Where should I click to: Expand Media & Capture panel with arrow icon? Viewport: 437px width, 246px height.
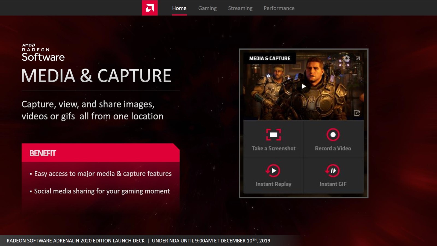(358, 58)
